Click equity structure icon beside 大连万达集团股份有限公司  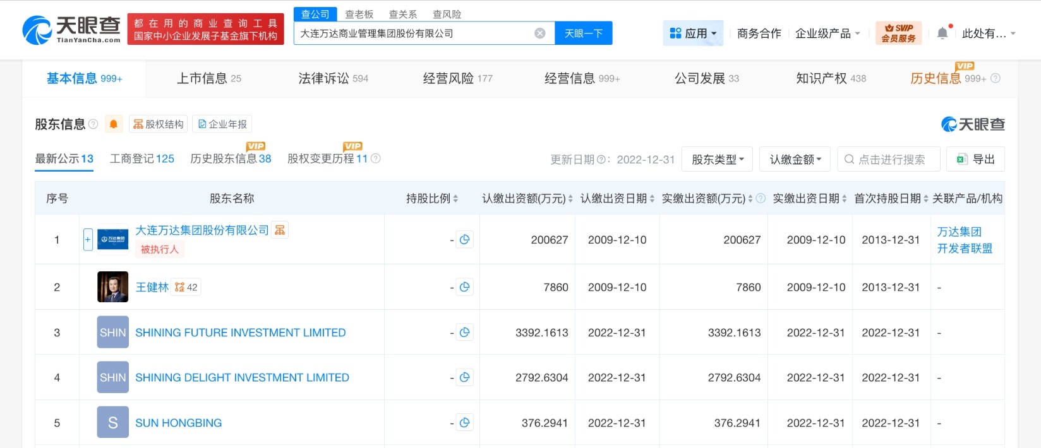[x=280, y=230]
